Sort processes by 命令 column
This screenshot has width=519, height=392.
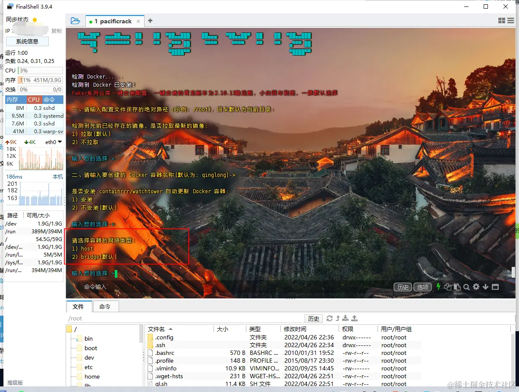click(x=53, y=99)
